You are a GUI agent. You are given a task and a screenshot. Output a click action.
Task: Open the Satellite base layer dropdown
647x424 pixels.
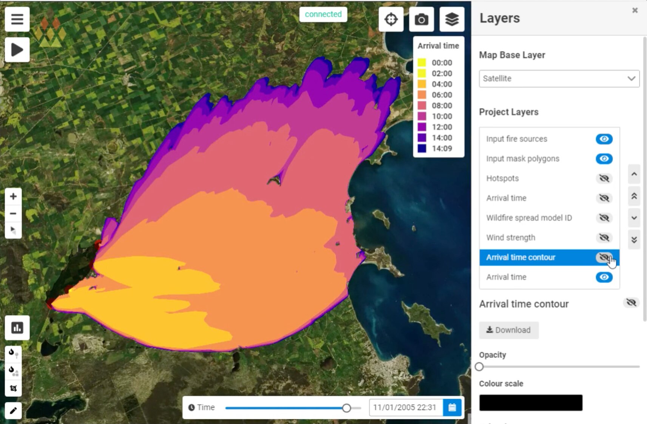click(x=559, y=79)
